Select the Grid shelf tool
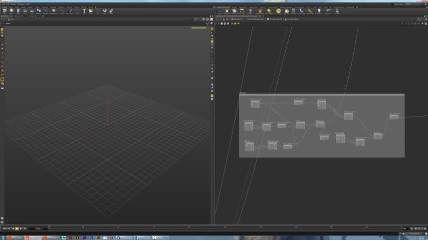428x240 pixels. coord(32,11)
